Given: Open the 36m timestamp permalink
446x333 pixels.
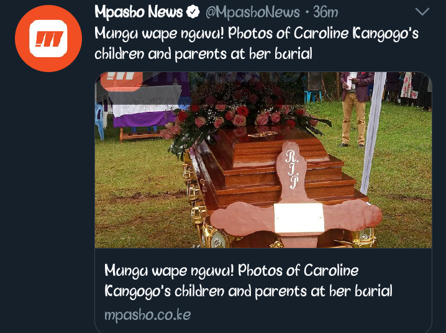Looking at the screenshot, I should coord(325,12).
